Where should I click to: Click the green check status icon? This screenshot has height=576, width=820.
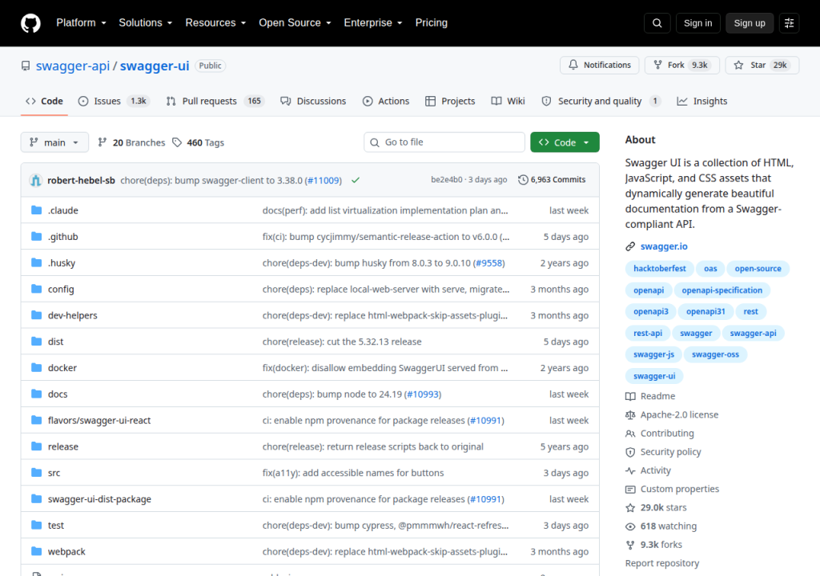coord(356,180)
